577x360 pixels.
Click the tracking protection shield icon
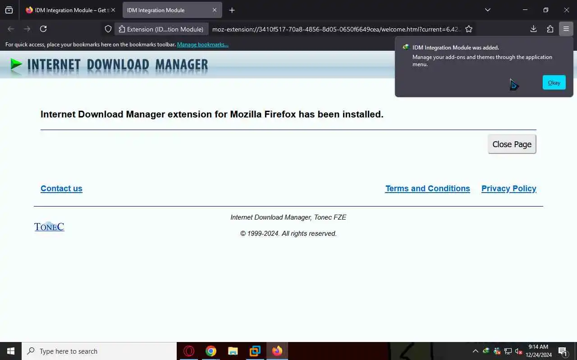click(108, 29)
